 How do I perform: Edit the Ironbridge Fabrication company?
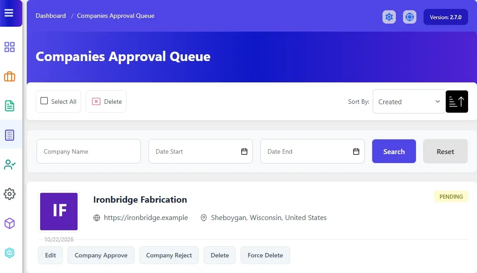[50, 255]
